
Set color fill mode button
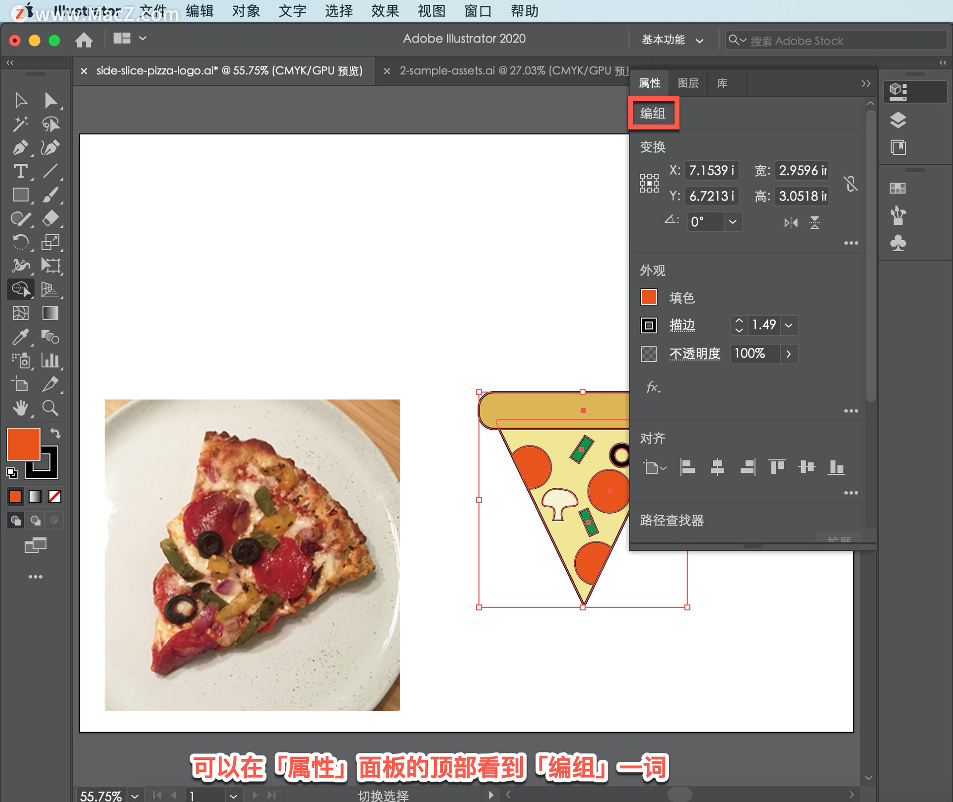tap(15, 496)
